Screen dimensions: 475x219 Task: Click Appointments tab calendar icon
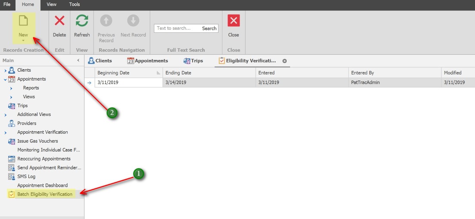[131, 61]
